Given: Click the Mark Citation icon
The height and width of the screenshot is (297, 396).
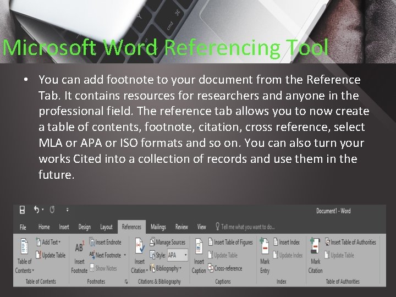Looking at the screenshot, I should (x=315, y=246).
